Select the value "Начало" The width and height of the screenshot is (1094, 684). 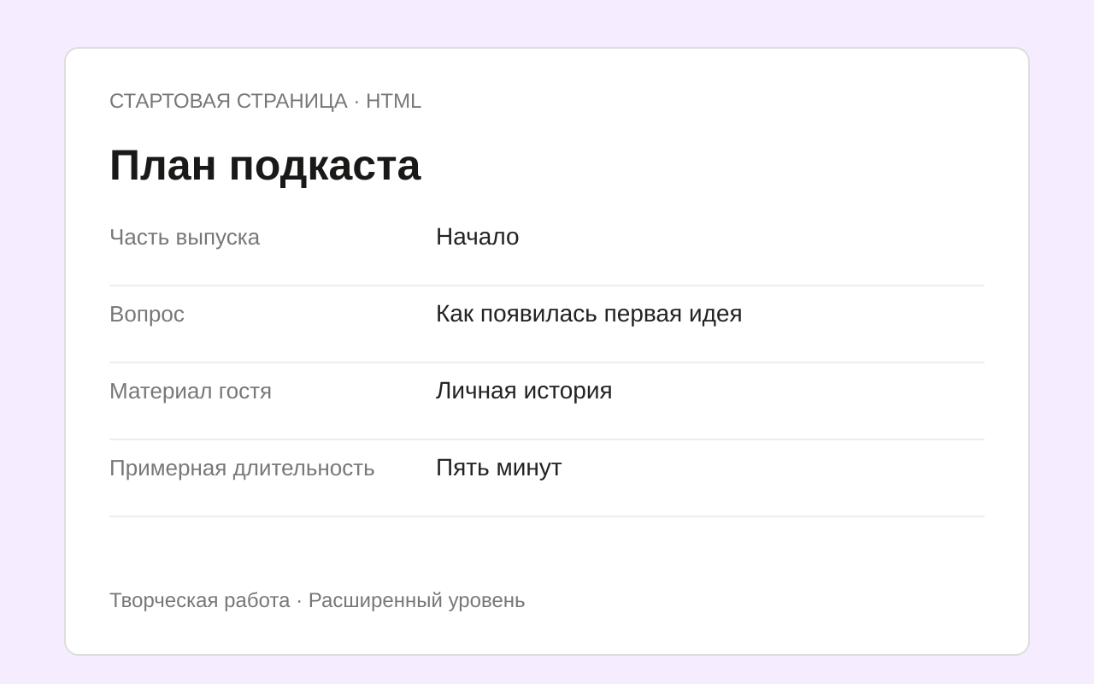[x=477, y=237]
